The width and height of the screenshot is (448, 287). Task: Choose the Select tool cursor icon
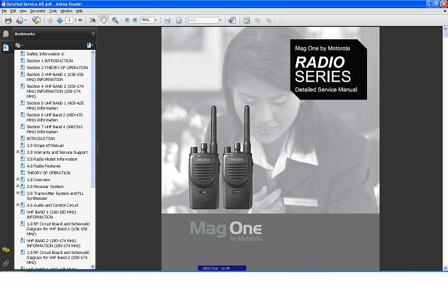pos(93,21)
